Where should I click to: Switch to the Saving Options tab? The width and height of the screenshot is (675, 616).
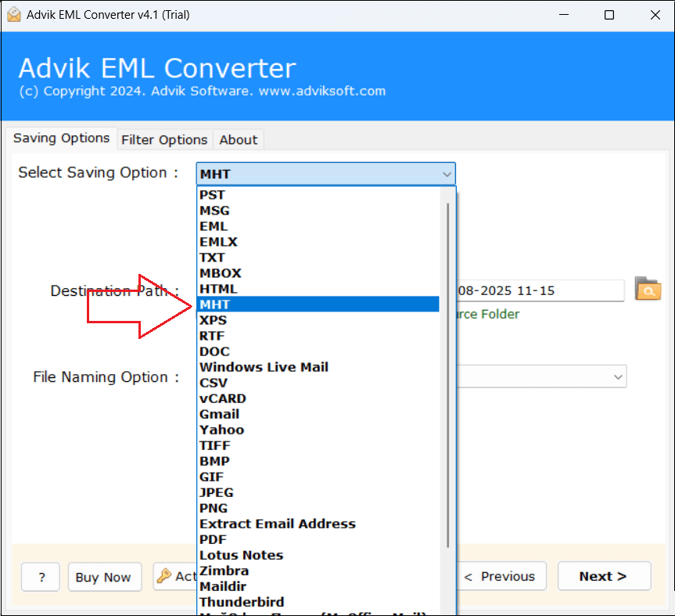click(61, 139)
